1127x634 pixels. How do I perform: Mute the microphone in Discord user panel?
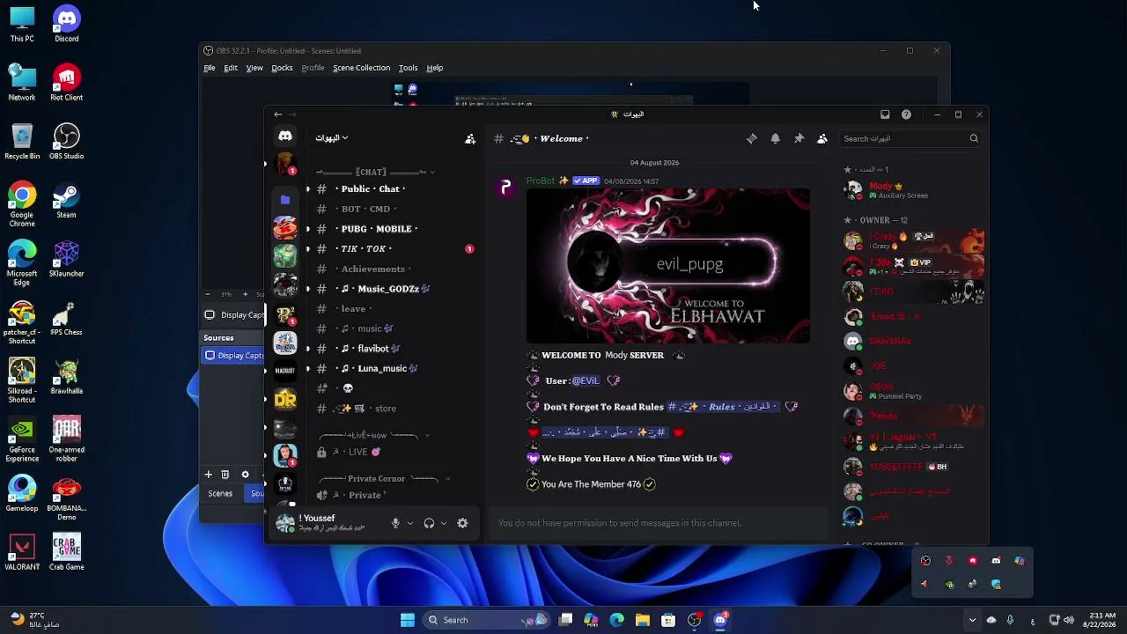tap(395, 523)
